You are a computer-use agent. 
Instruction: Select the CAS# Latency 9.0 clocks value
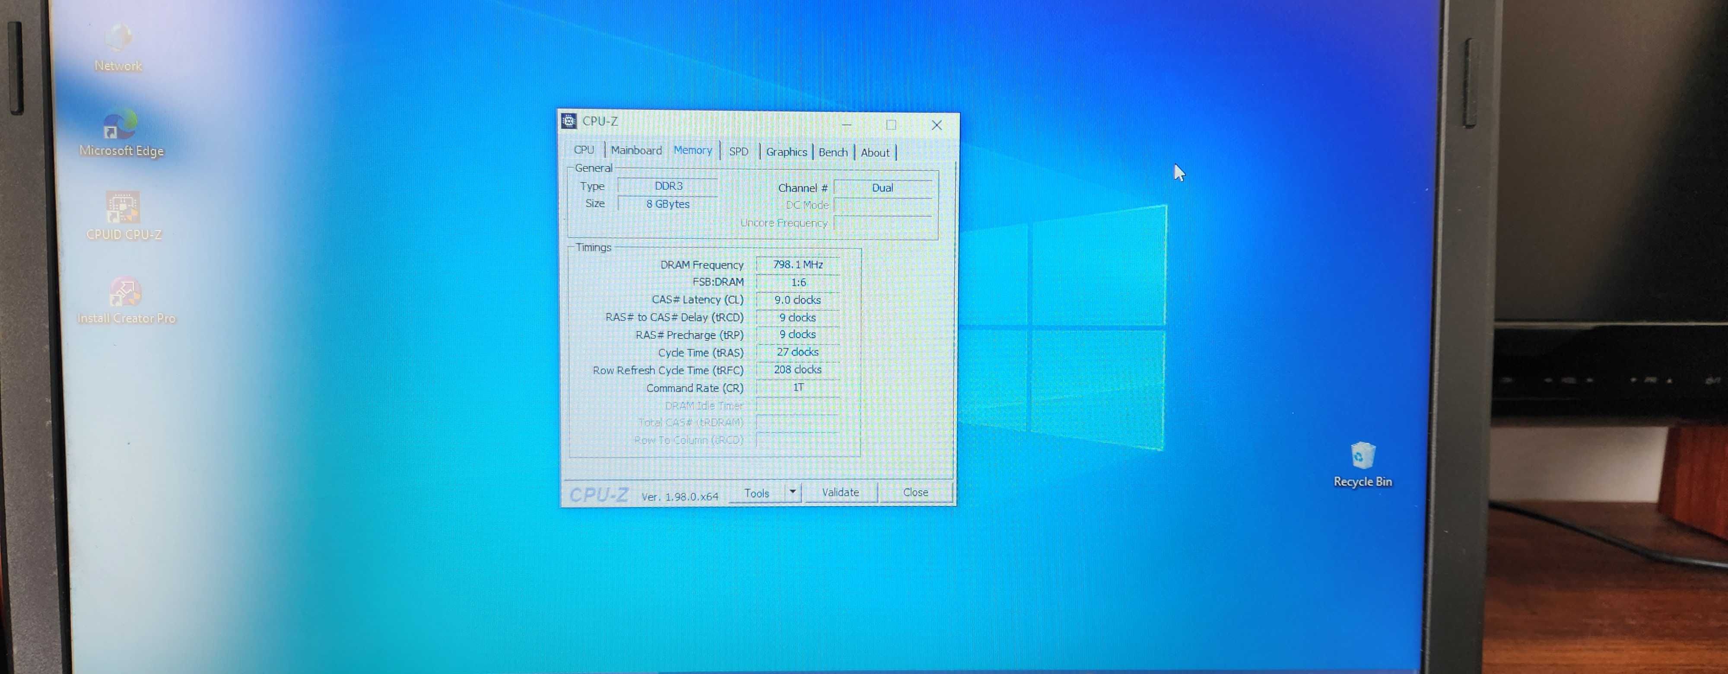(797, 300)
